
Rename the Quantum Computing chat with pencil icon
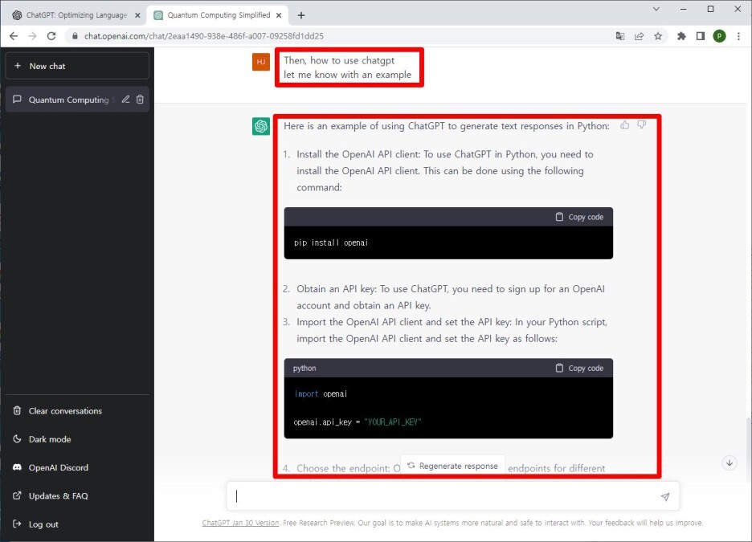pos(125,100)
